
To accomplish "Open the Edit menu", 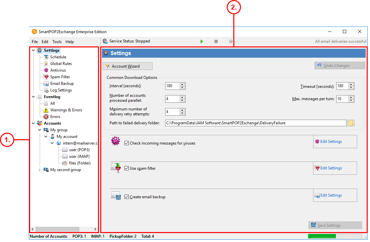I will 45,41.
